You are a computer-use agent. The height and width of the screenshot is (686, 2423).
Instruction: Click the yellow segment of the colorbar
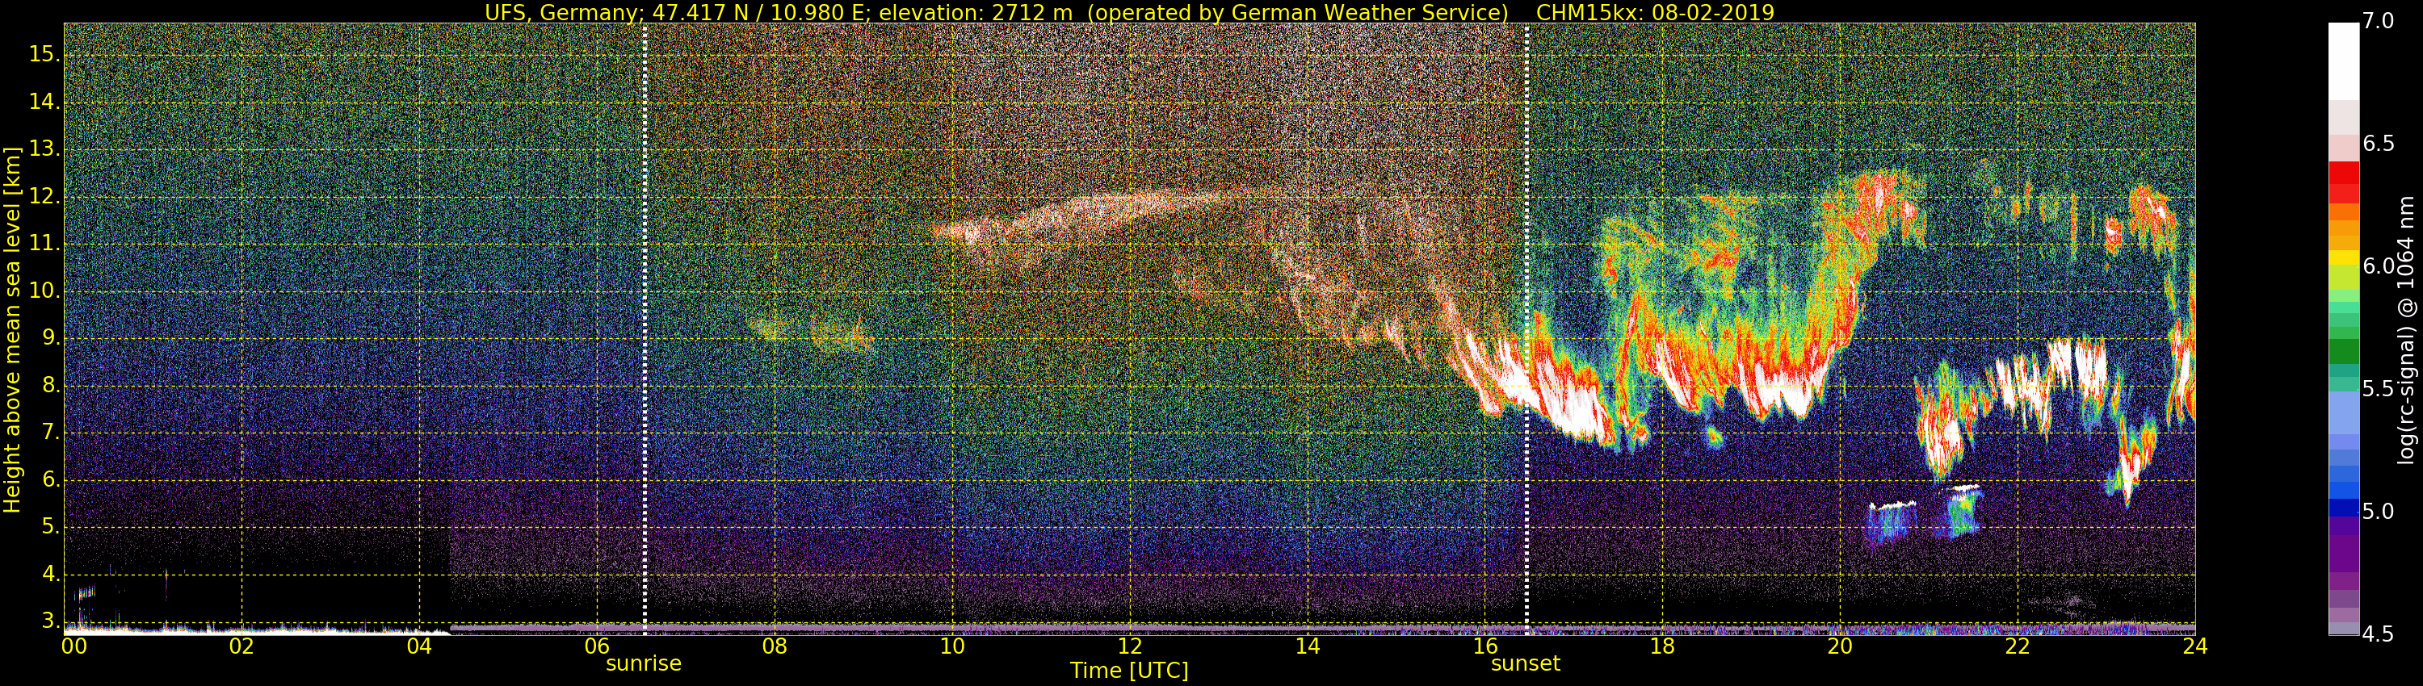pyautogui.click(x=2343, y=257)
